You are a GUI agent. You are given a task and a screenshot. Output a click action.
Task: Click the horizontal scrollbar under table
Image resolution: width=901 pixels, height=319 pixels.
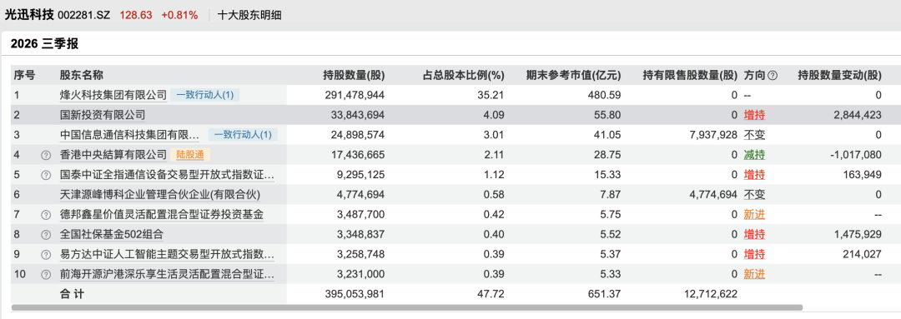pos(407,308)
